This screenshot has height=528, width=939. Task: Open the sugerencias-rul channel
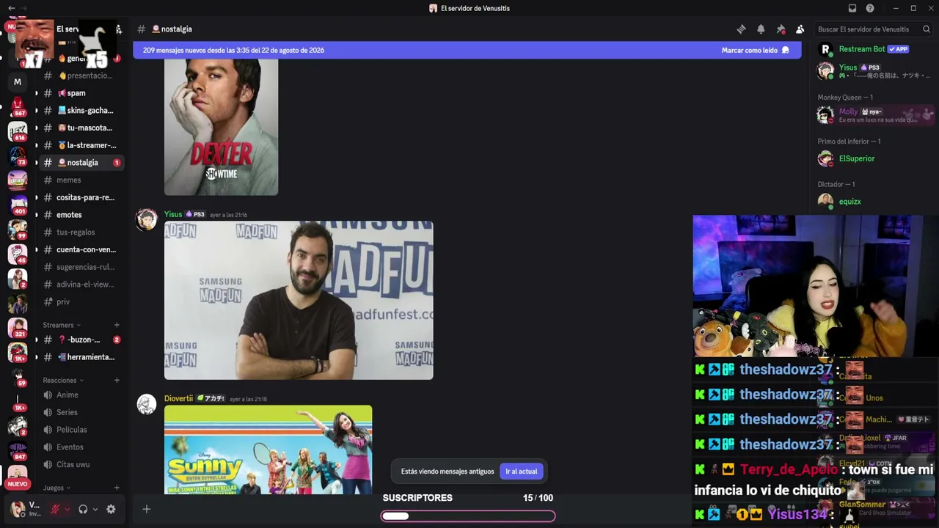81,267
